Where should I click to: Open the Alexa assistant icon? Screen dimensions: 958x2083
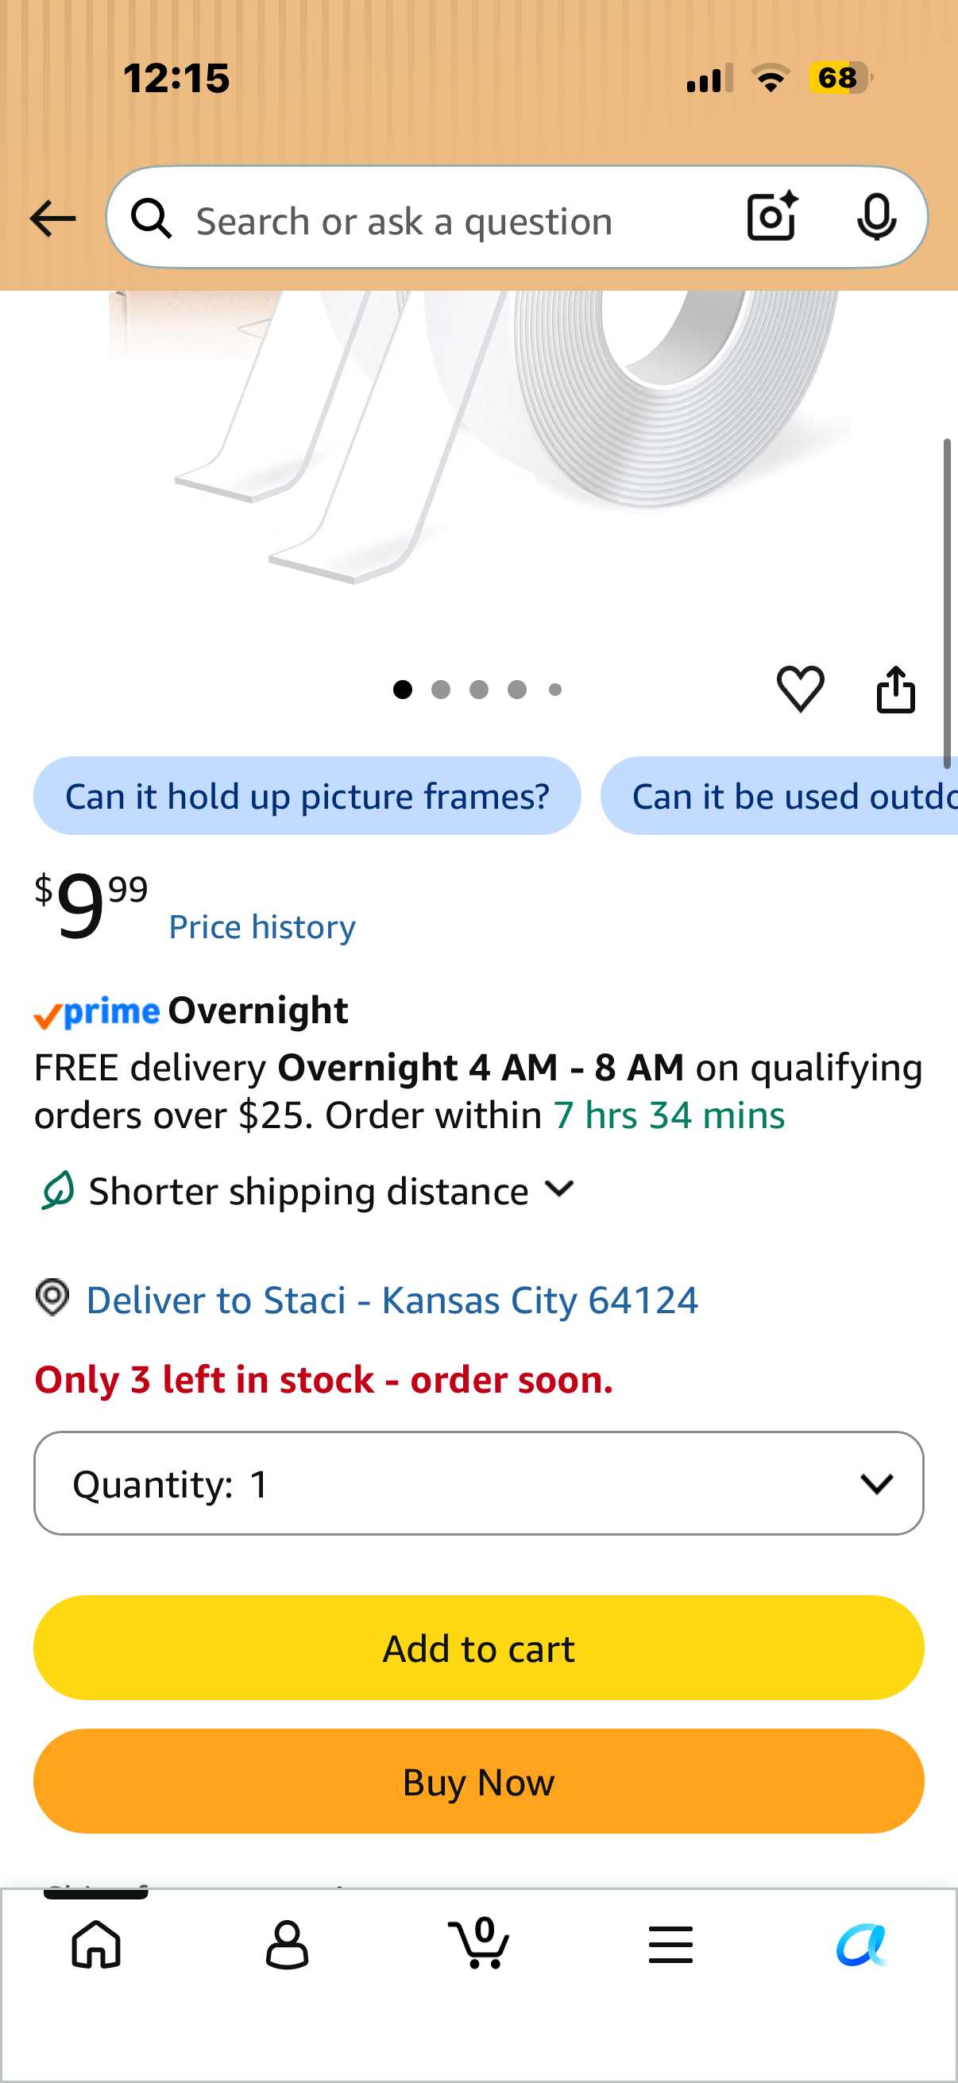tap(862, 1944)
